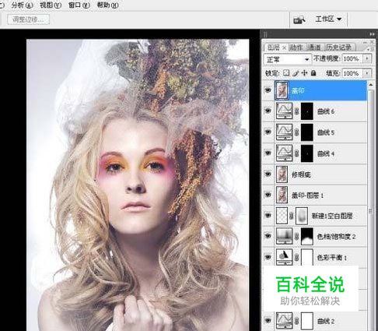Open the 填充 fill slider arrow

pyautogui.click(x=367, y=73)
